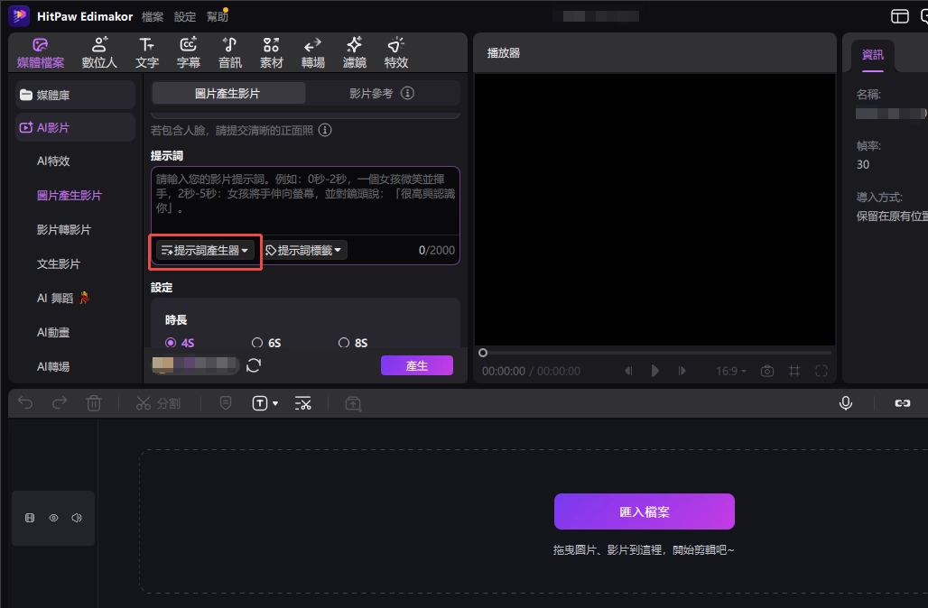Image resolution: width=928 pixels, height=608 pixels.
Task: Open the 音訊 audio panel
Action: (x=229, y=52)
